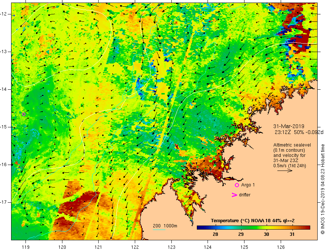Viewport: 325px width, 251px height.
Task: Click the 0.5m/s velocity reference arrow
Action: click(285, 171)
